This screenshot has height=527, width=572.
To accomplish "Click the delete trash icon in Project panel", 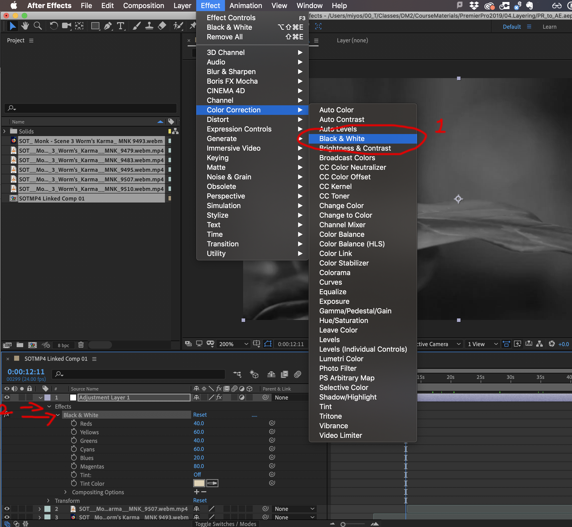I will click(81, 345).
